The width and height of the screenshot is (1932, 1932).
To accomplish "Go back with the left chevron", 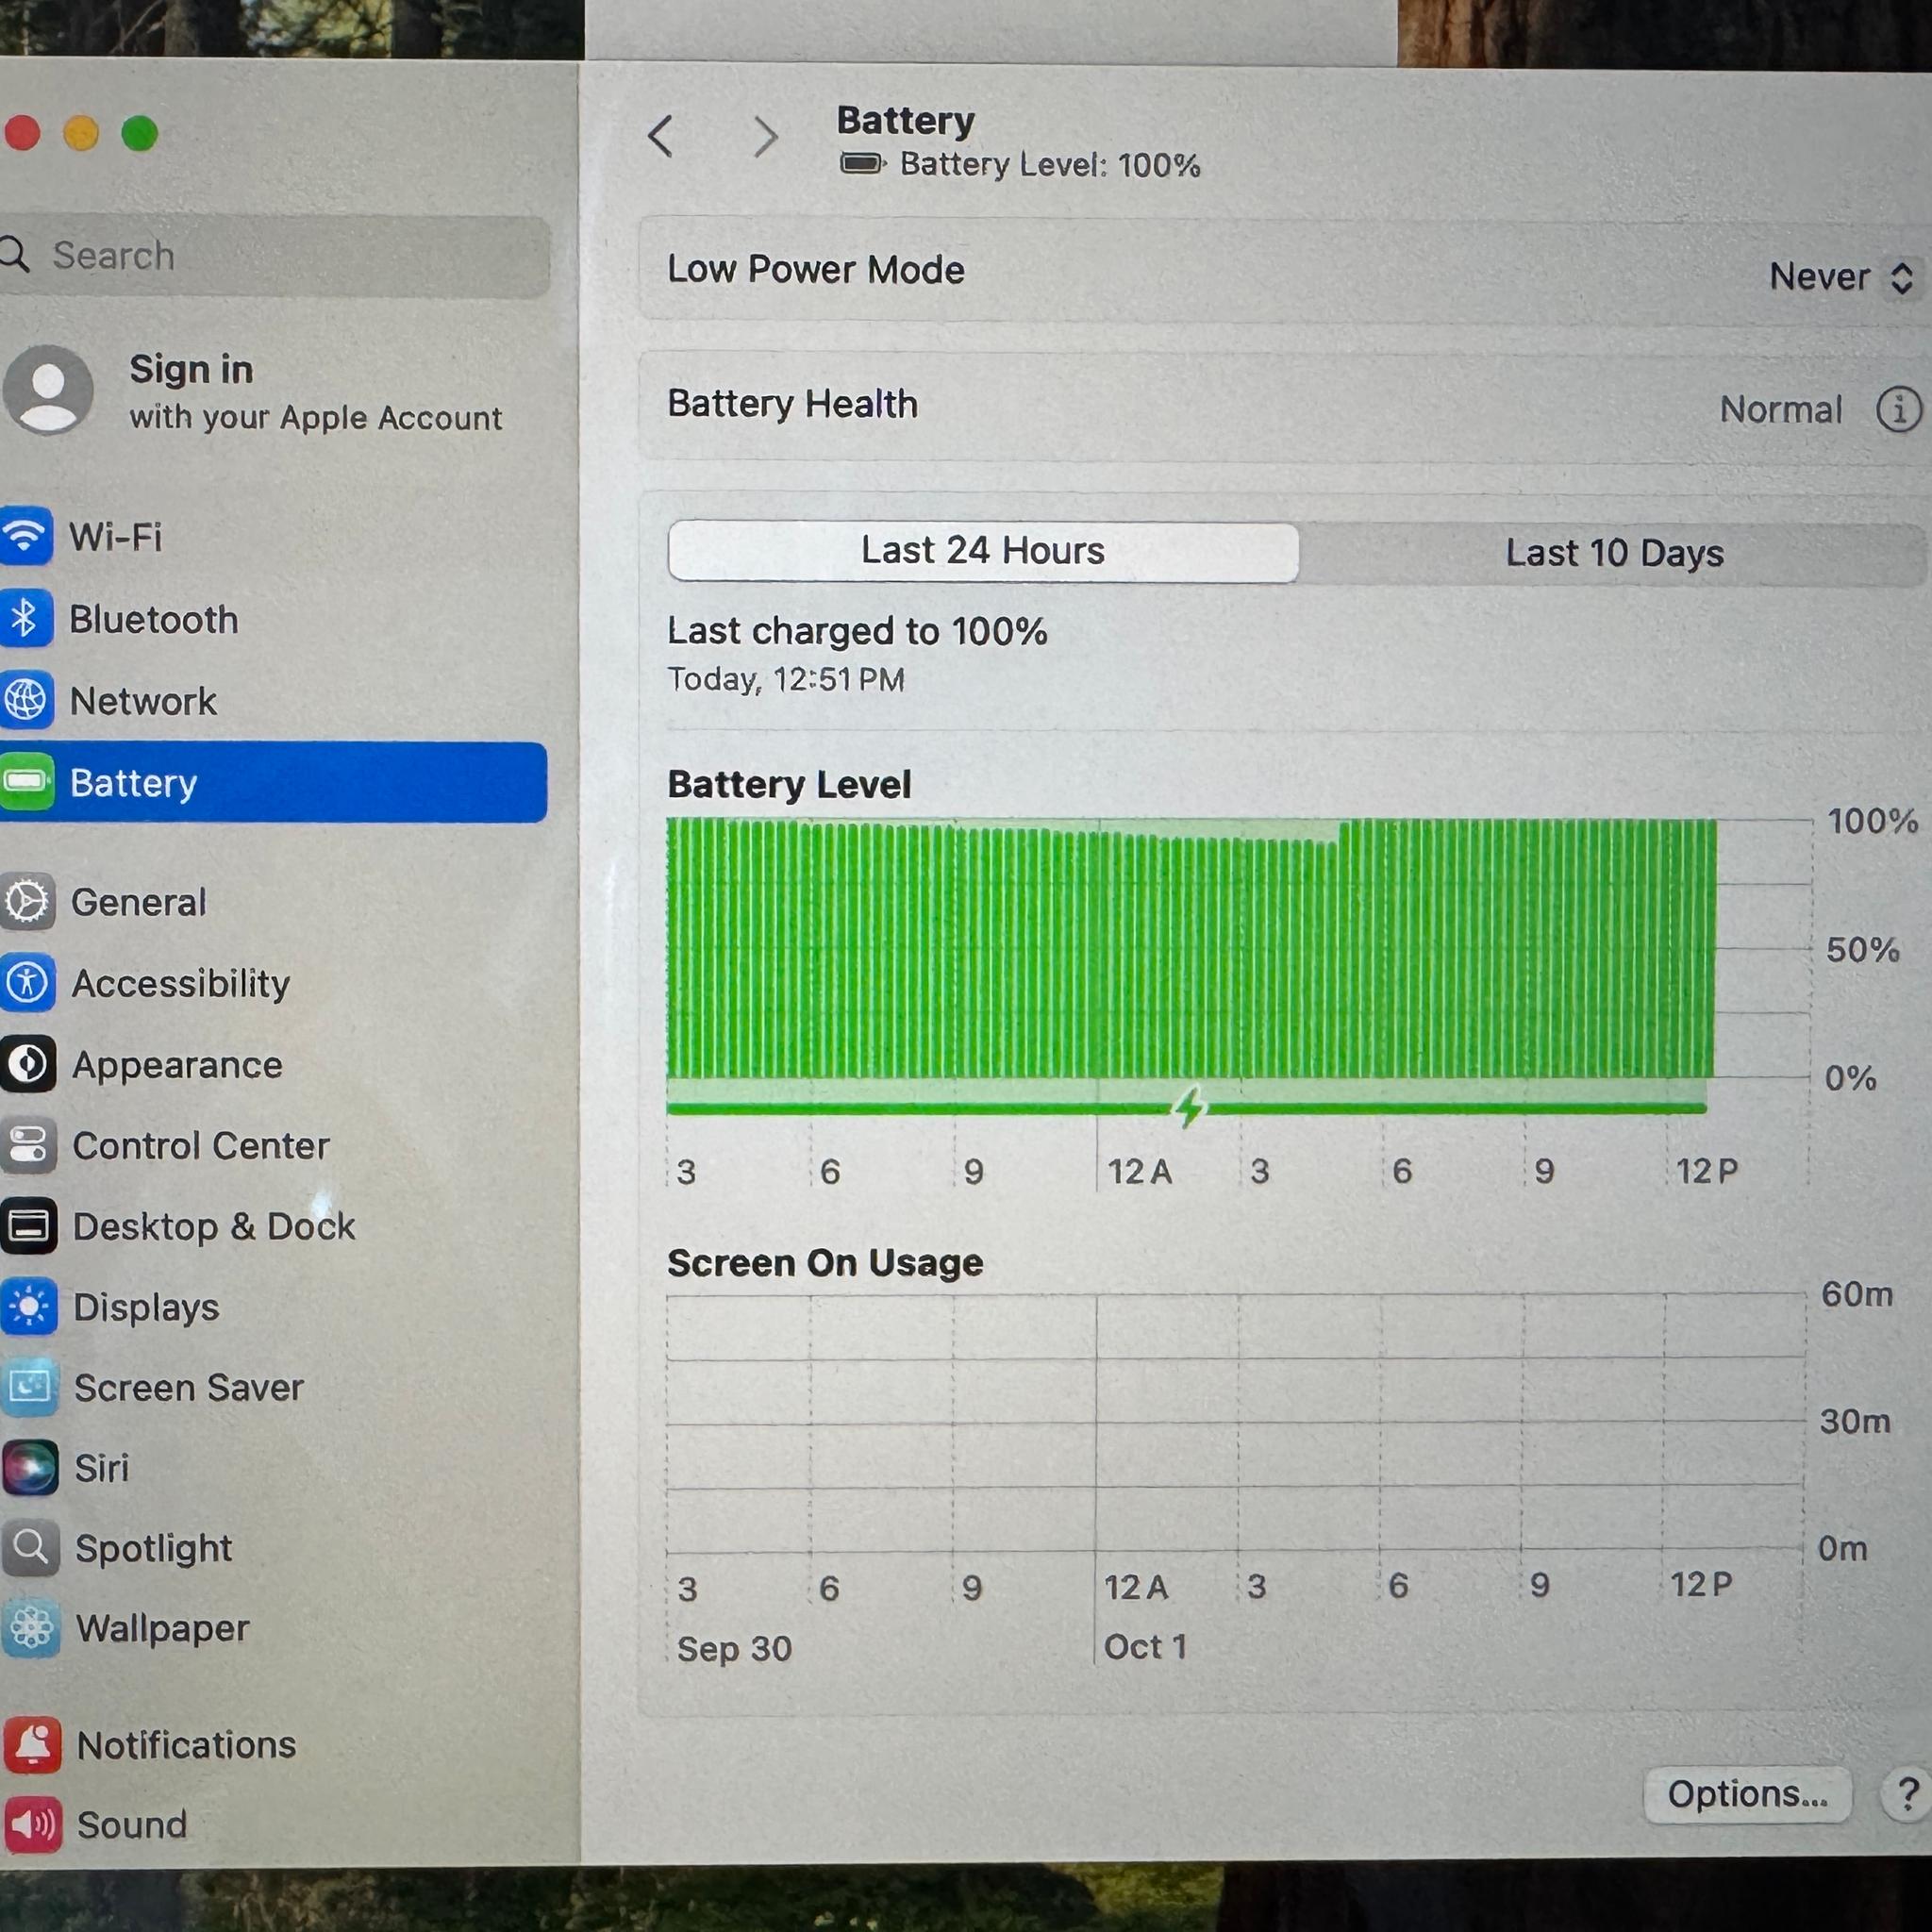I will [661, 136].
